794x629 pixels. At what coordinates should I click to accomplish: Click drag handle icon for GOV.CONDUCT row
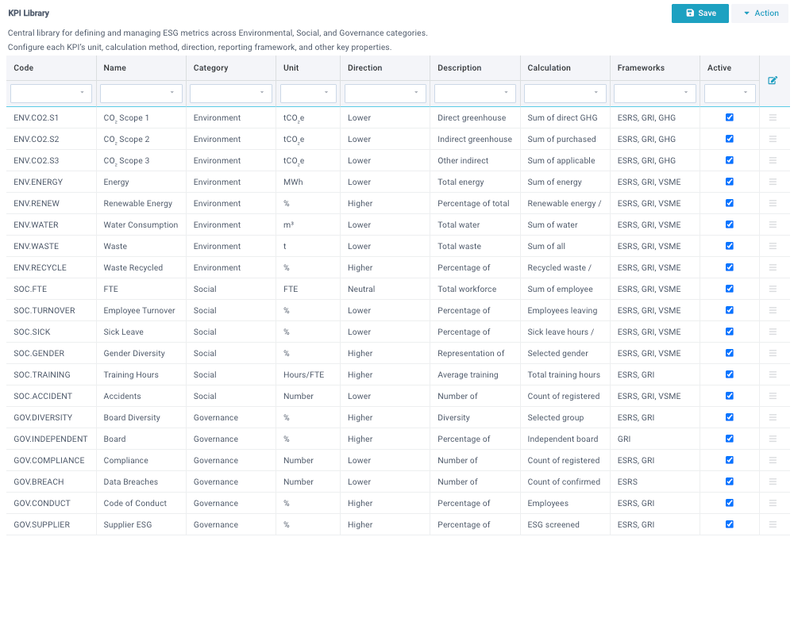[773, 503]
